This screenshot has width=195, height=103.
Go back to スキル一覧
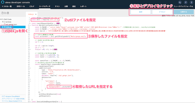coord(7,6)
